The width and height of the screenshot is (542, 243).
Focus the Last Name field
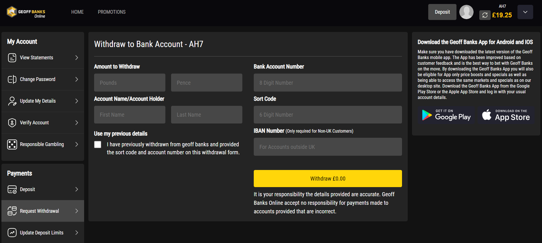point(207,115)
